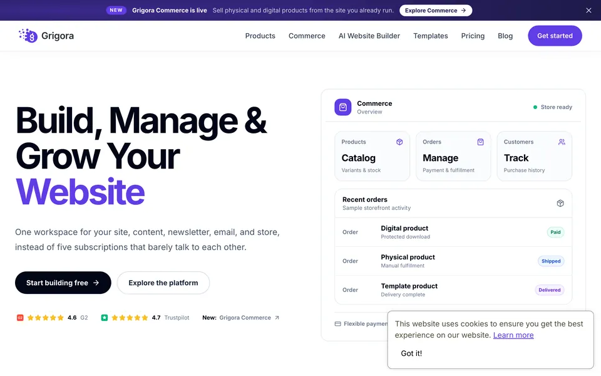Image resolution: width=601 pixels, height=376 pixels.
Task: Click the Recent orders package icon
Action: pyautogui.click(x=560, y=203)
